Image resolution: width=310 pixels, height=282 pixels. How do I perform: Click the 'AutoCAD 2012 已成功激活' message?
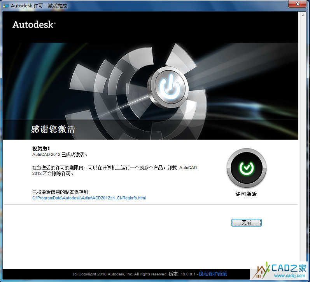tap(60, 154)
